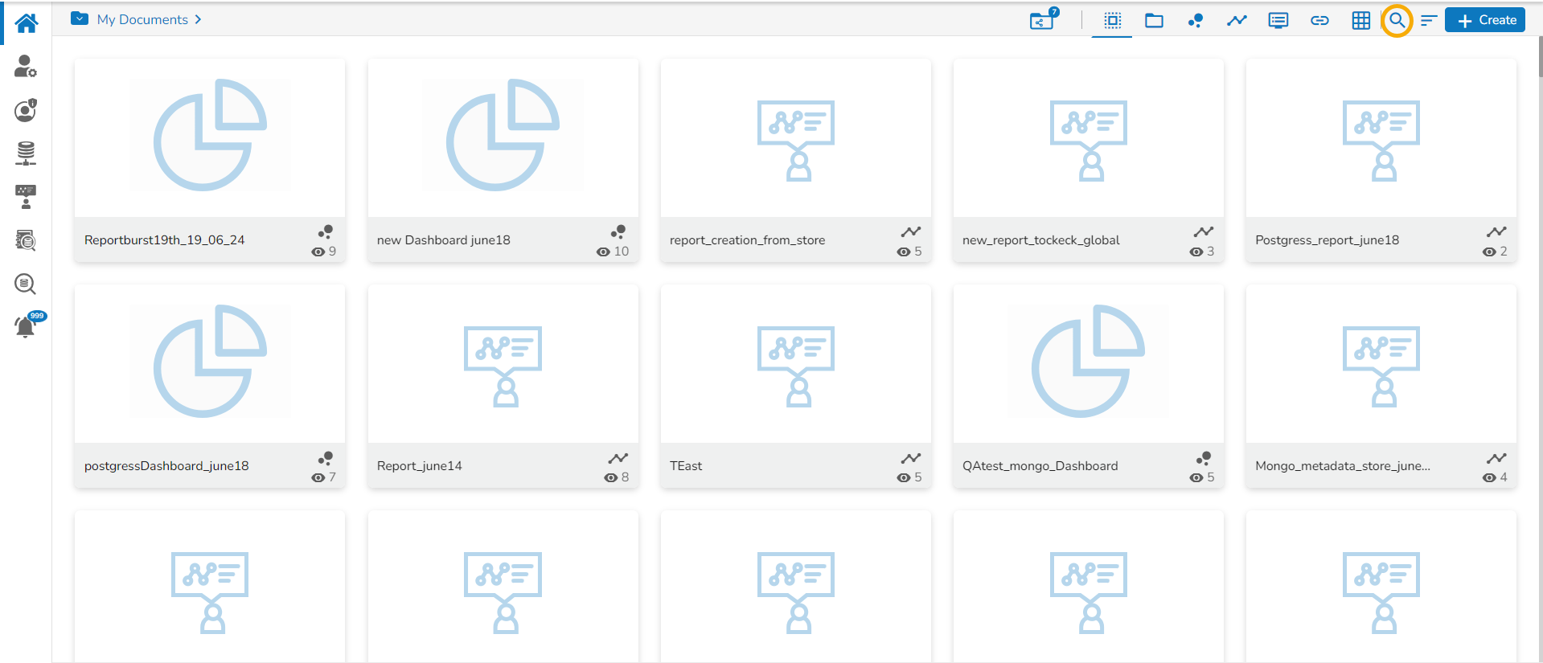Screen dimensions: 1543x663
Task: Open the QAtest_mongo_Dashboard card
Action: 1088,386
